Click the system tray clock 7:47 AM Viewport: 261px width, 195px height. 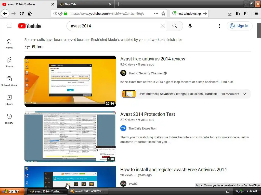pos(252,191)
